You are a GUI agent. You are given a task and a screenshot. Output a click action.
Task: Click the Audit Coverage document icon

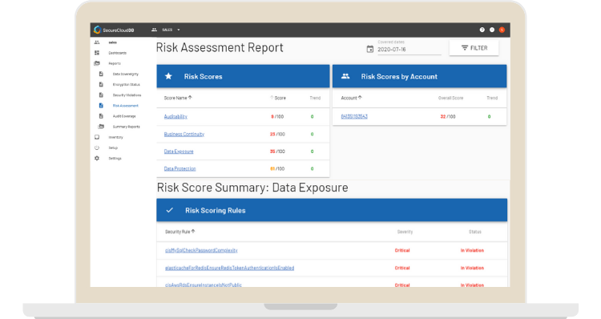pyautogui.click(x=101, y=116)
